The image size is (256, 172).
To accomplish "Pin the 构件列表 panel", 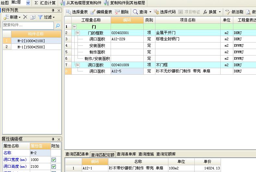I will [x=53, y=10].
